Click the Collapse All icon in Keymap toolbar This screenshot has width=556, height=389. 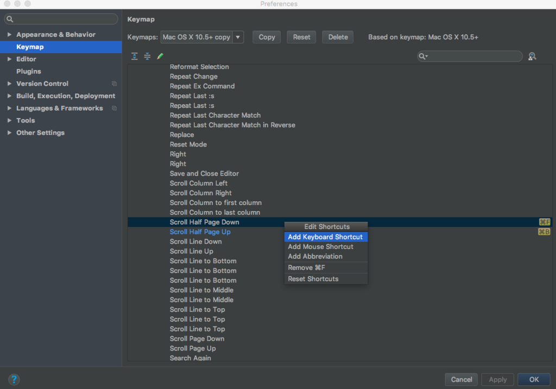coord(147,56)
